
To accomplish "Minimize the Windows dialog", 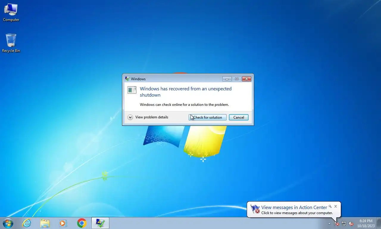I will (227, 79).
